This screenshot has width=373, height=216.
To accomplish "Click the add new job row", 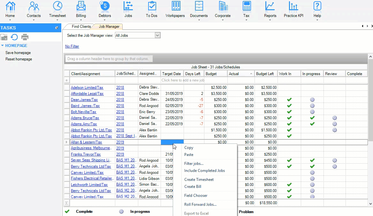I will tap(183, 80).
